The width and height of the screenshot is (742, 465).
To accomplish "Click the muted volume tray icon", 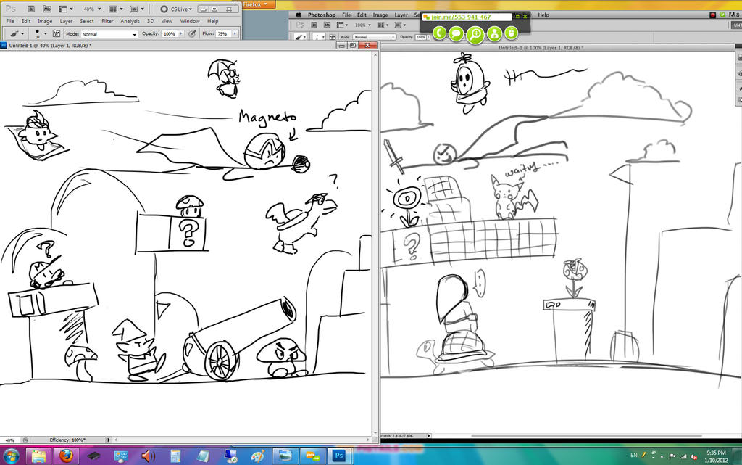I will 693,456.
